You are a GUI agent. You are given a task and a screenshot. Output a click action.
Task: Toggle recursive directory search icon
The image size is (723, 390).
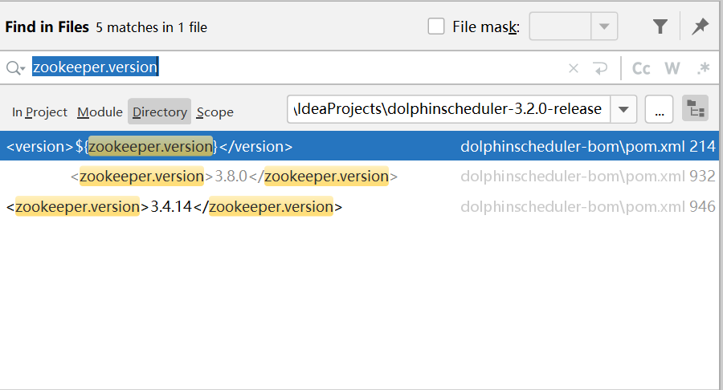[x=695, y=109]
